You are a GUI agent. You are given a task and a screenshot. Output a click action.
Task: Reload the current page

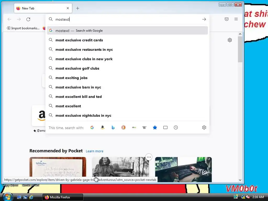tap(28, 19)
